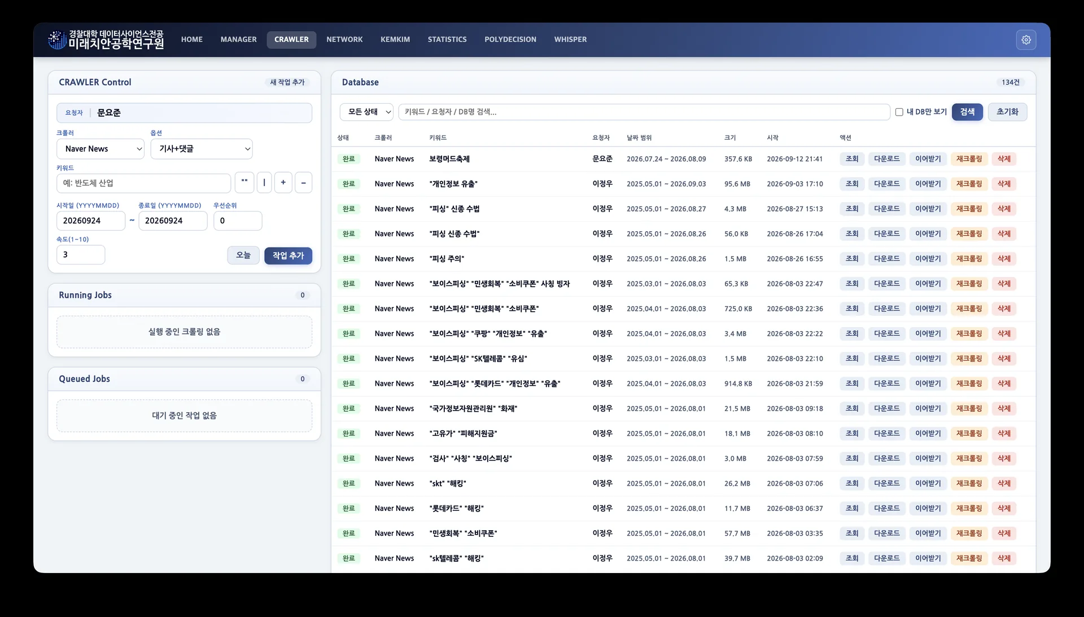Delete the "skt" "해킹" row
The image size is (1084, 617).
[x=1004, y=483]
